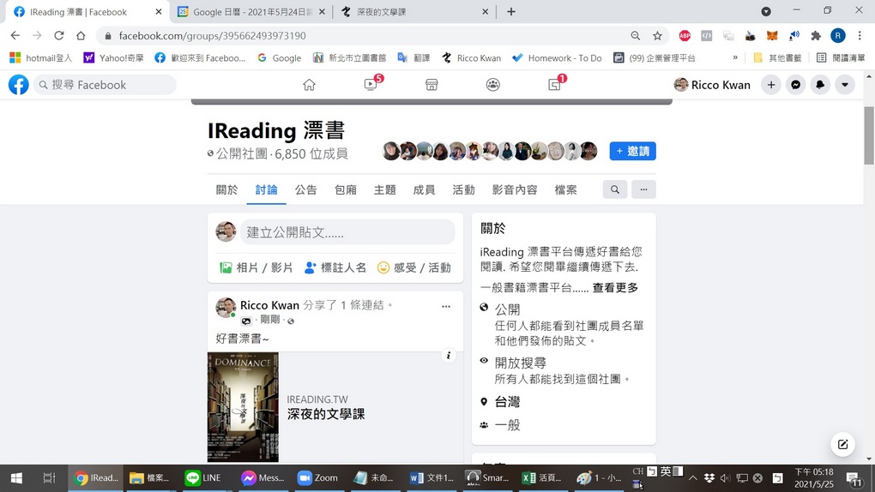
Task: Select the 討論 tab
Action: coord(266,189)
